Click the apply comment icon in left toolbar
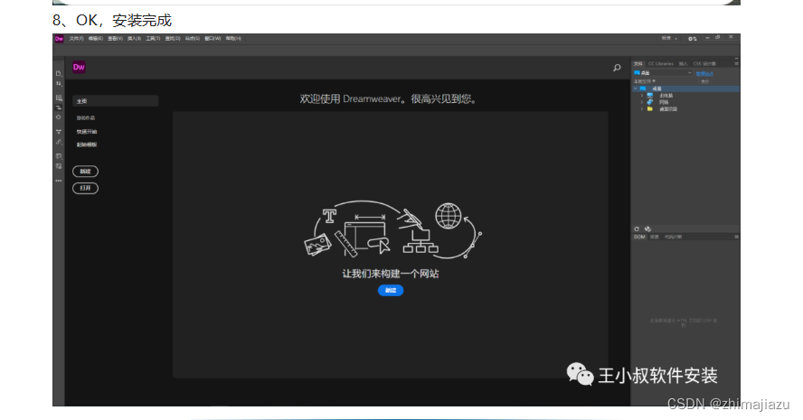Image resolution: width=803 pixels, height=420 pixels. tap(59, 156)
